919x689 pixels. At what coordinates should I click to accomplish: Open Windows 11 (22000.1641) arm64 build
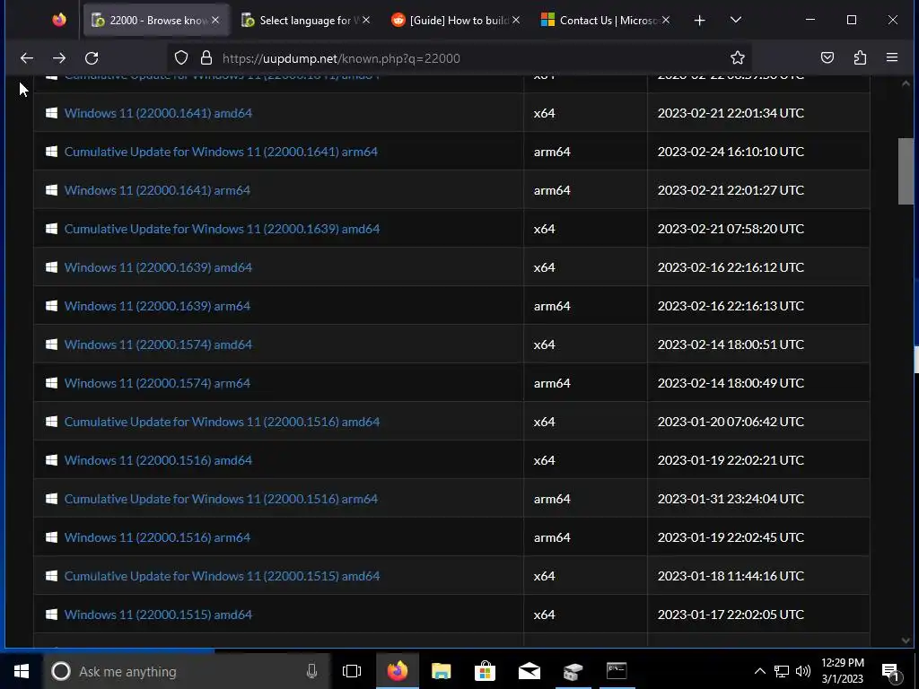point(157,190)
